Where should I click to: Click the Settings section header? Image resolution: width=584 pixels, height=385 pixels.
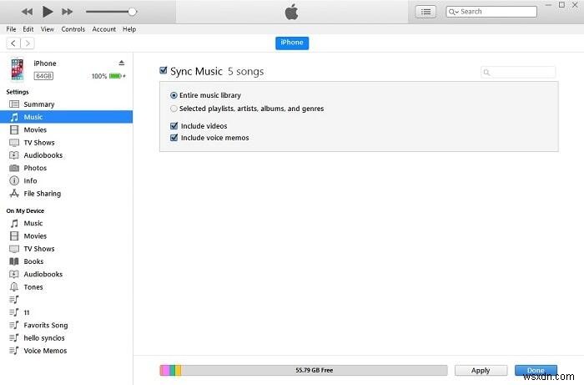click(18, 92)
